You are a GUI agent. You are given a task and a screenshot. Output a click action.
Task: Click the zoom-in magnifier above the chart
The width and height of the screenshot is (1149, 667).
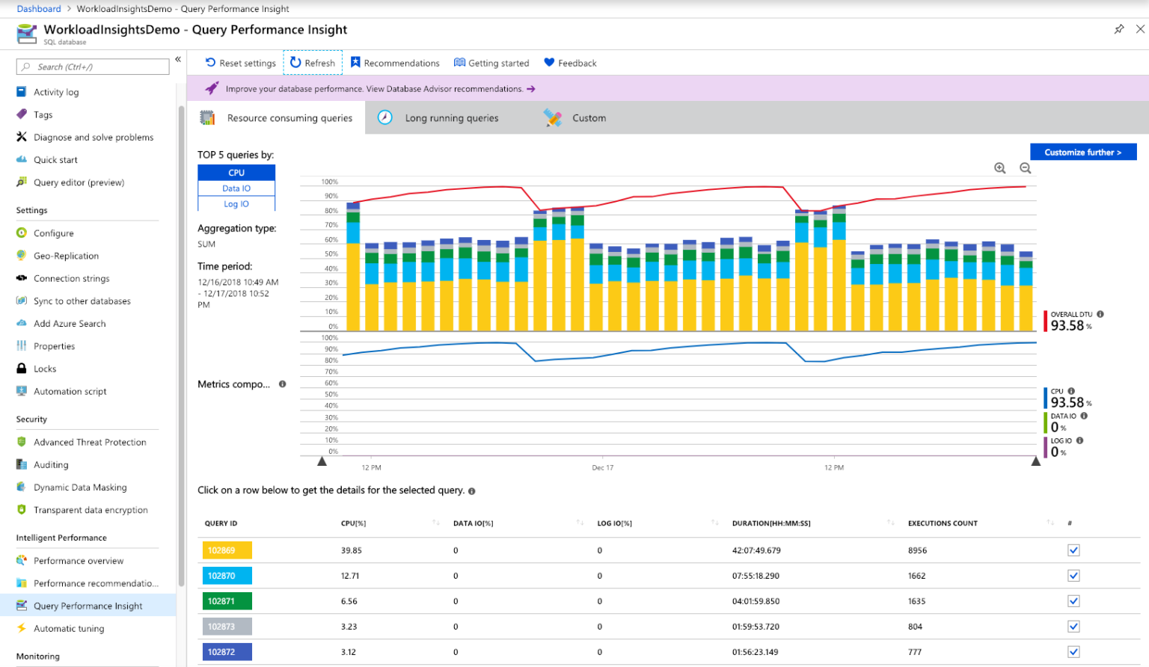click(1000, 167)
